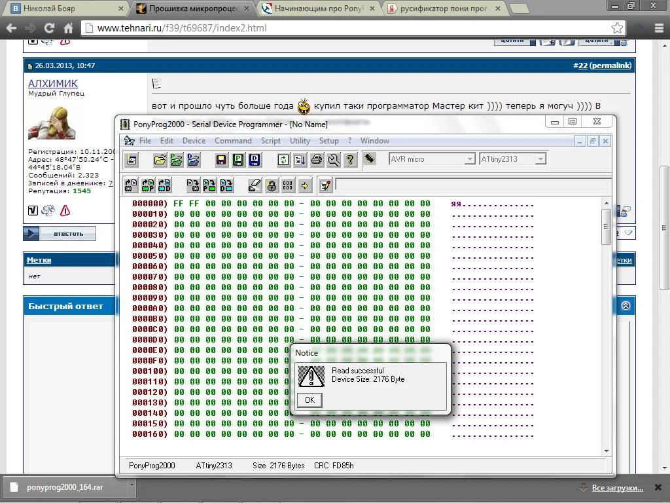Click the Write Data memory (D) icon
Image resolution: width=670 pixels, height=503 pixels.
(226, 185)
